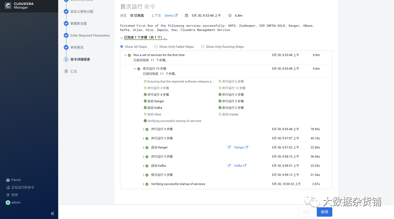This screenshot has width=394, height=219.
Task: Click step 6 circle for 命令详细信息
Action: (x=66, y=59)
